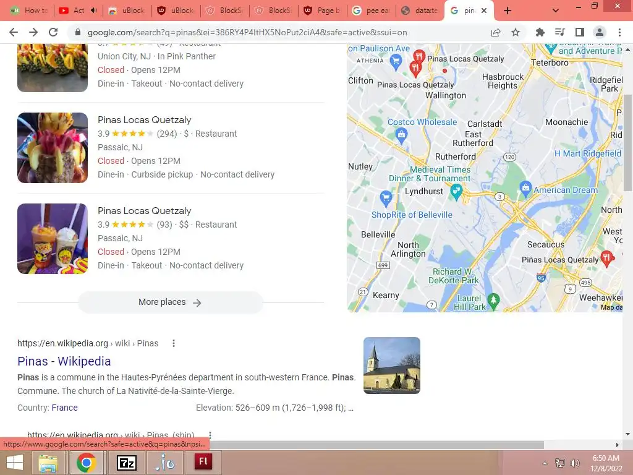
Task: Reload the Google search page
Action: pos(53,32)
